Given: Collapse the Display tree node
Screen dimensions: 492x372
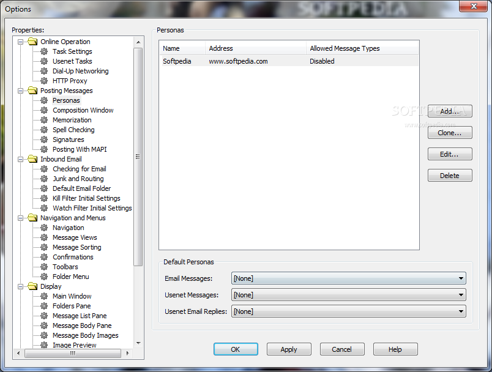Looking at the screenshot, I should click(20, 286).
